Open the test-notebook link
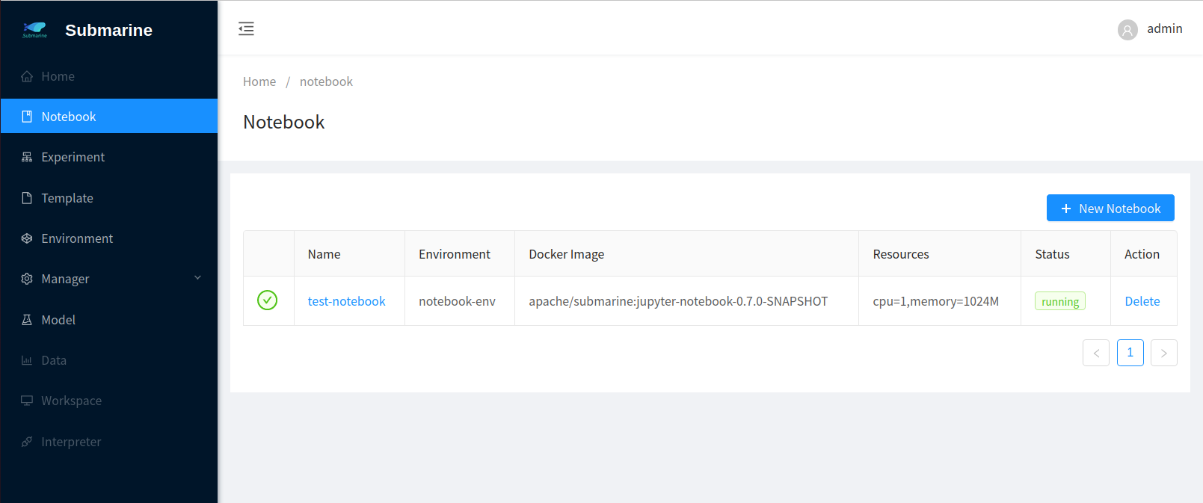Viewport: 1203px width, 503px height. pyautogui.click(x=346, y=301)
